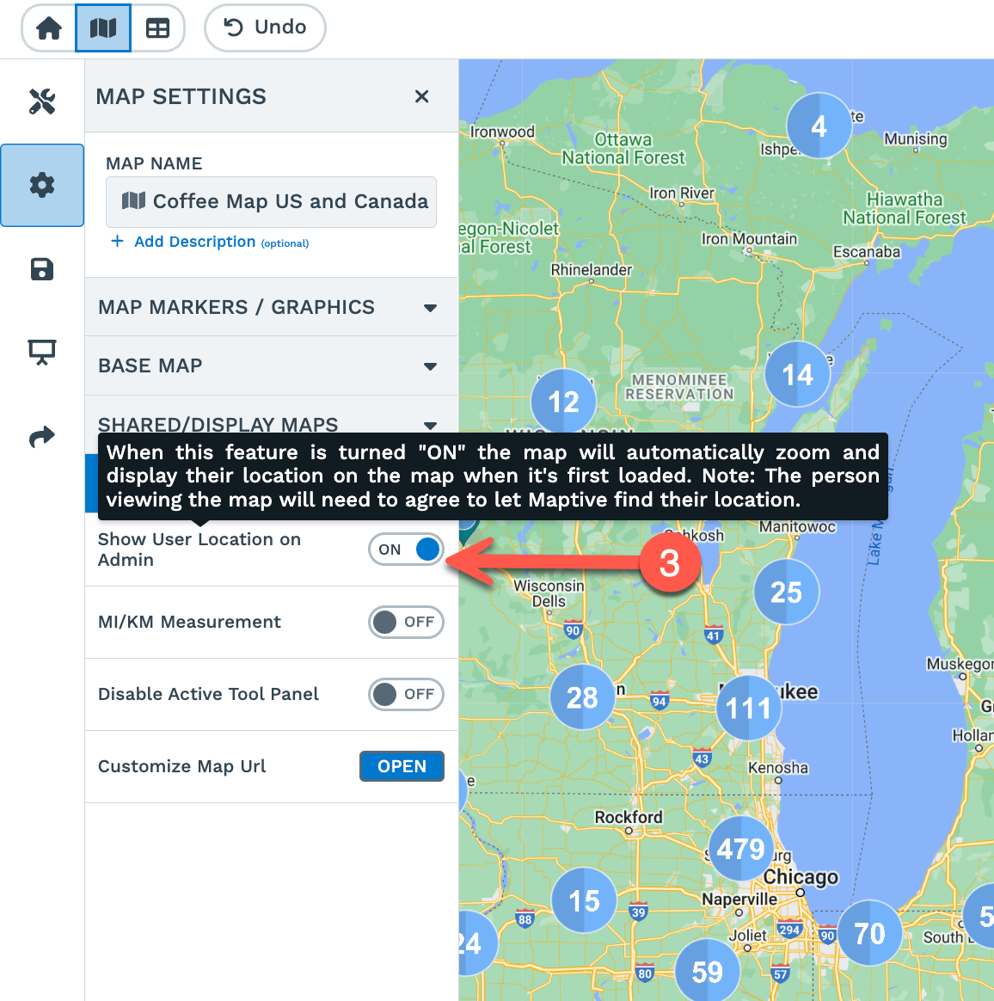Toggle MI/KM Measurement switch
994x1001 pixels.
(x=406, y=622)
